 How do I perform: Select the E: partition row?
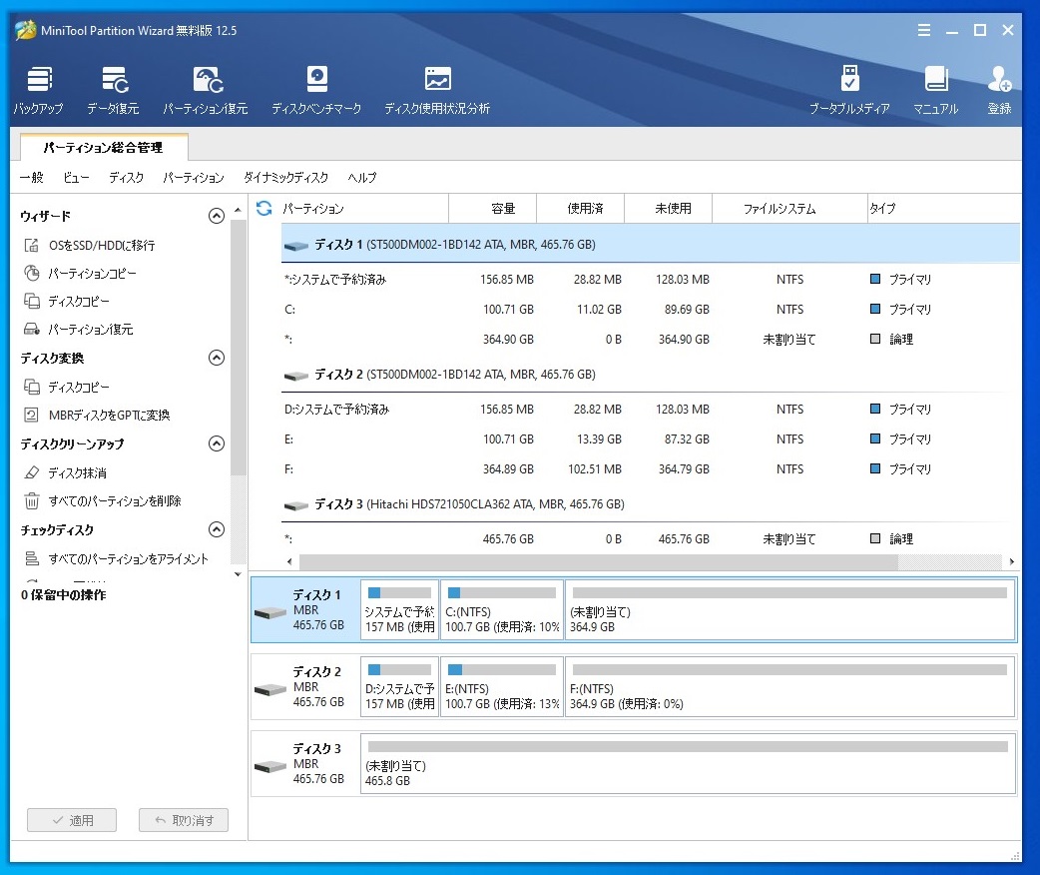651,439
